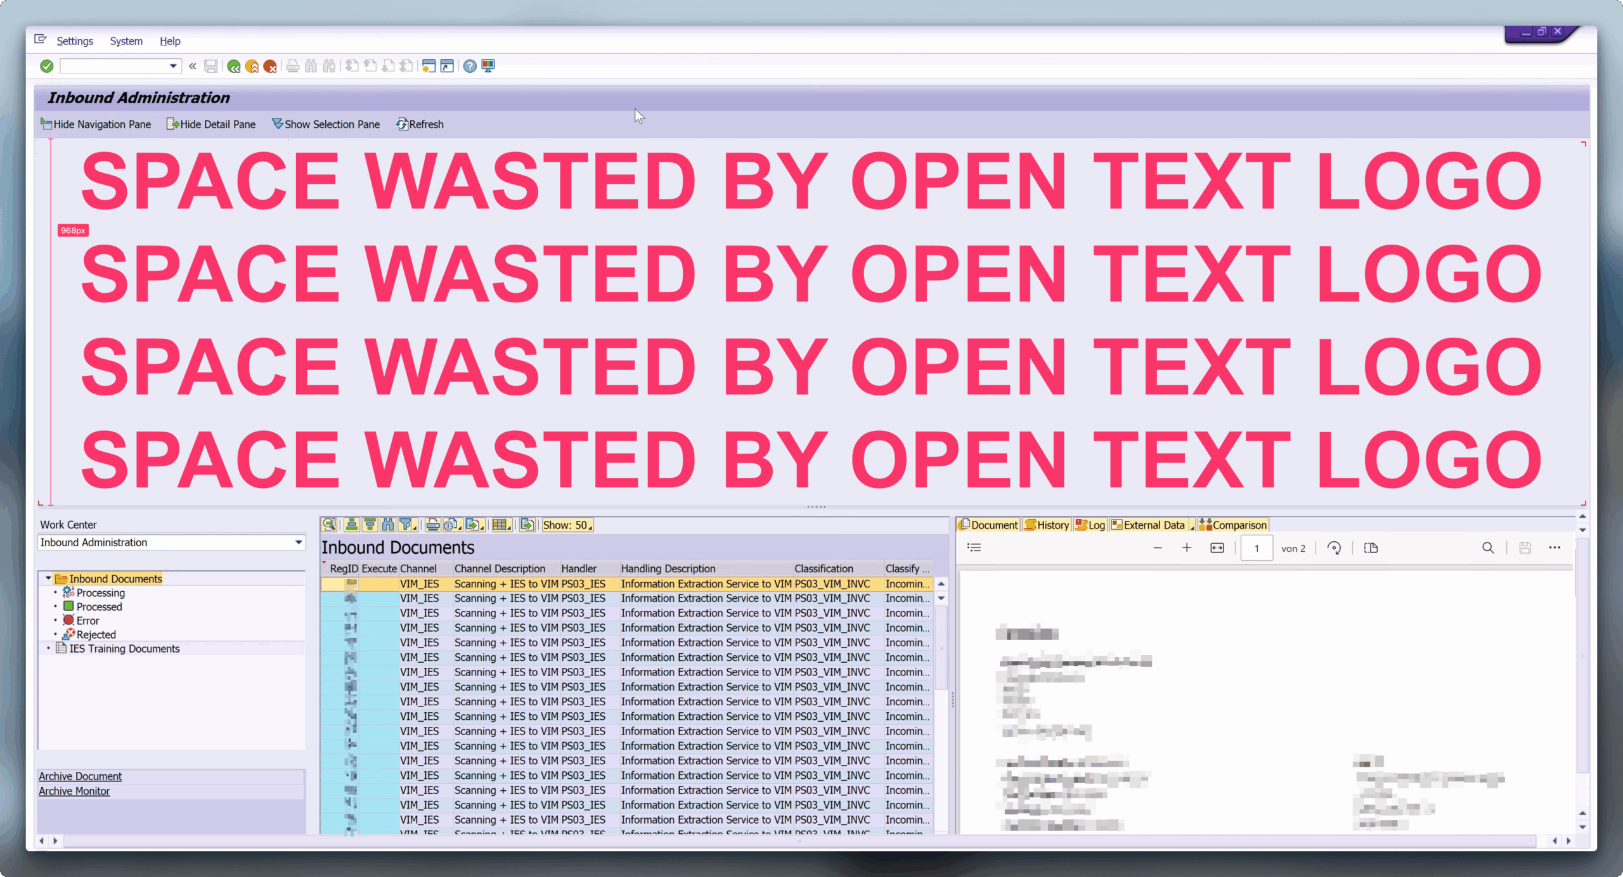Select the Processing tree item
This screenshot has height=877, width=1623.
[x=94, y=592]
